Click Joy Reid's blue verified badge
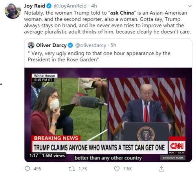This screenshot has width=196, height=172. click(49, 6)
